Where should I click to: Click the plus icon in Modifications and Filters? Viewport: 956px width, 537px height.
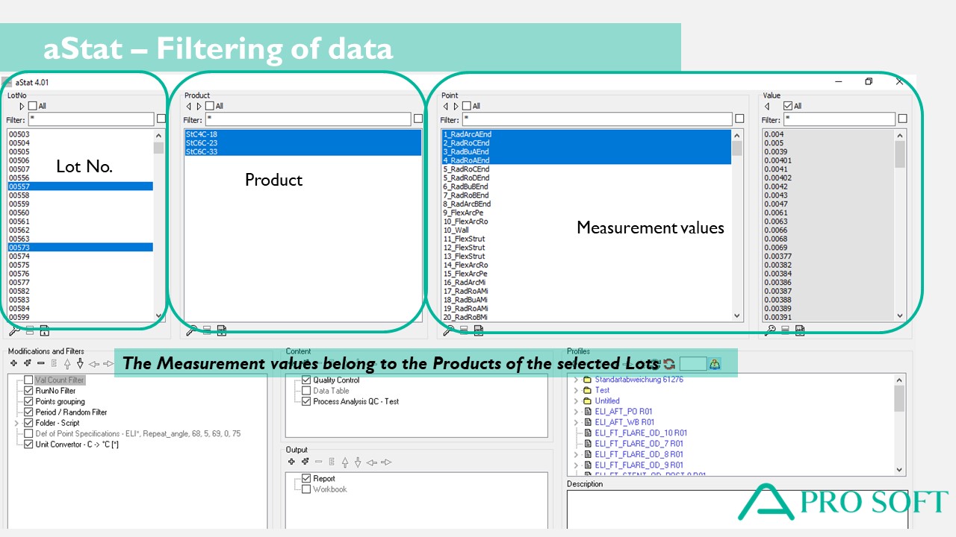tap(14, 363)
